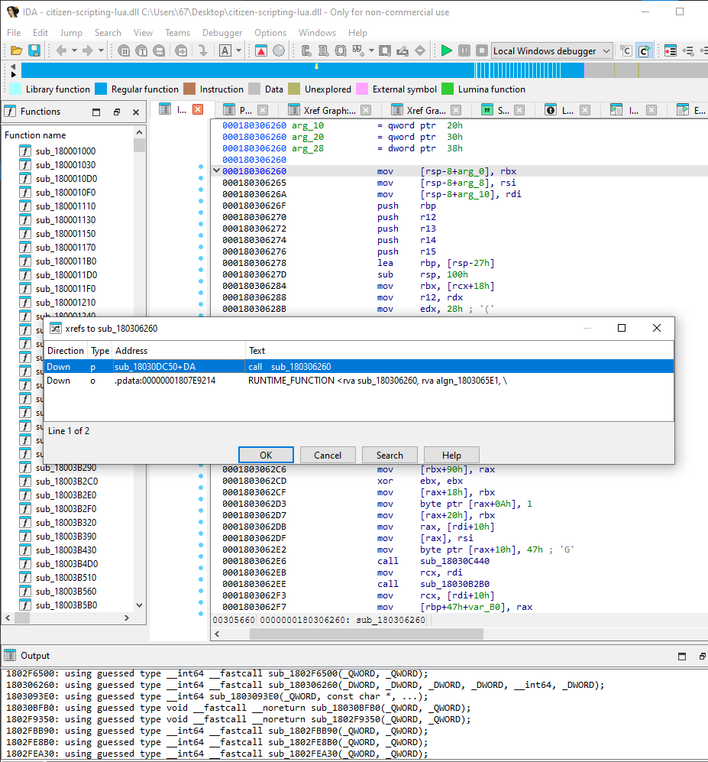This screenshot has width=708, height=762.
Task: Click the stop process square icon
Action: tap(482, 50)
